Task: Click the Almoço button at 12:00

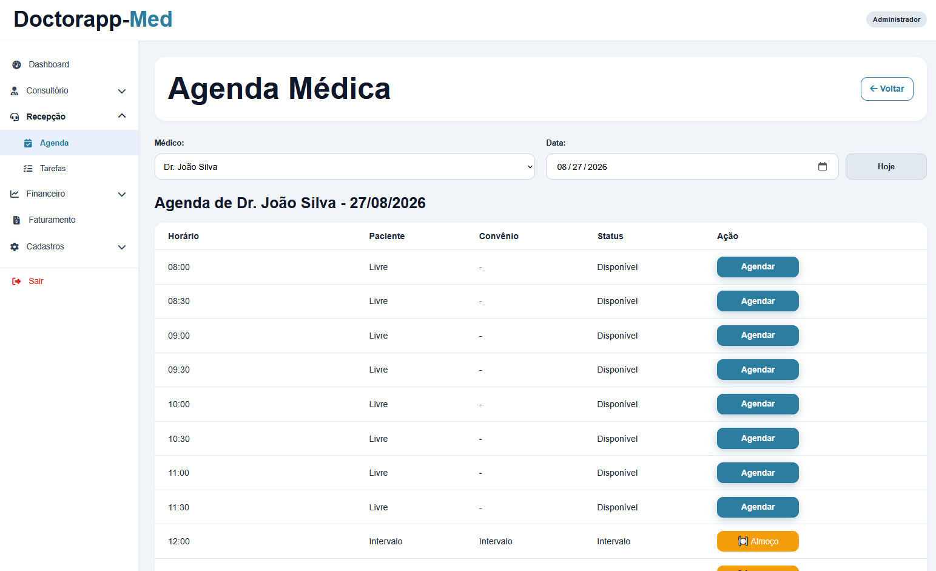Action: (x=758, y=541)
